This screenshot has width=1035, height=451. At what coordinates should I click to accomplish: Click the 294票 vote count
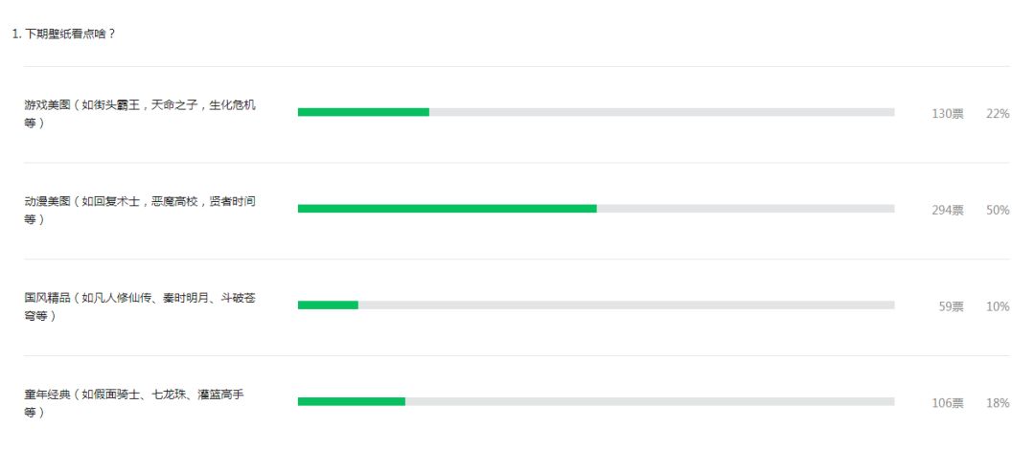947,211
